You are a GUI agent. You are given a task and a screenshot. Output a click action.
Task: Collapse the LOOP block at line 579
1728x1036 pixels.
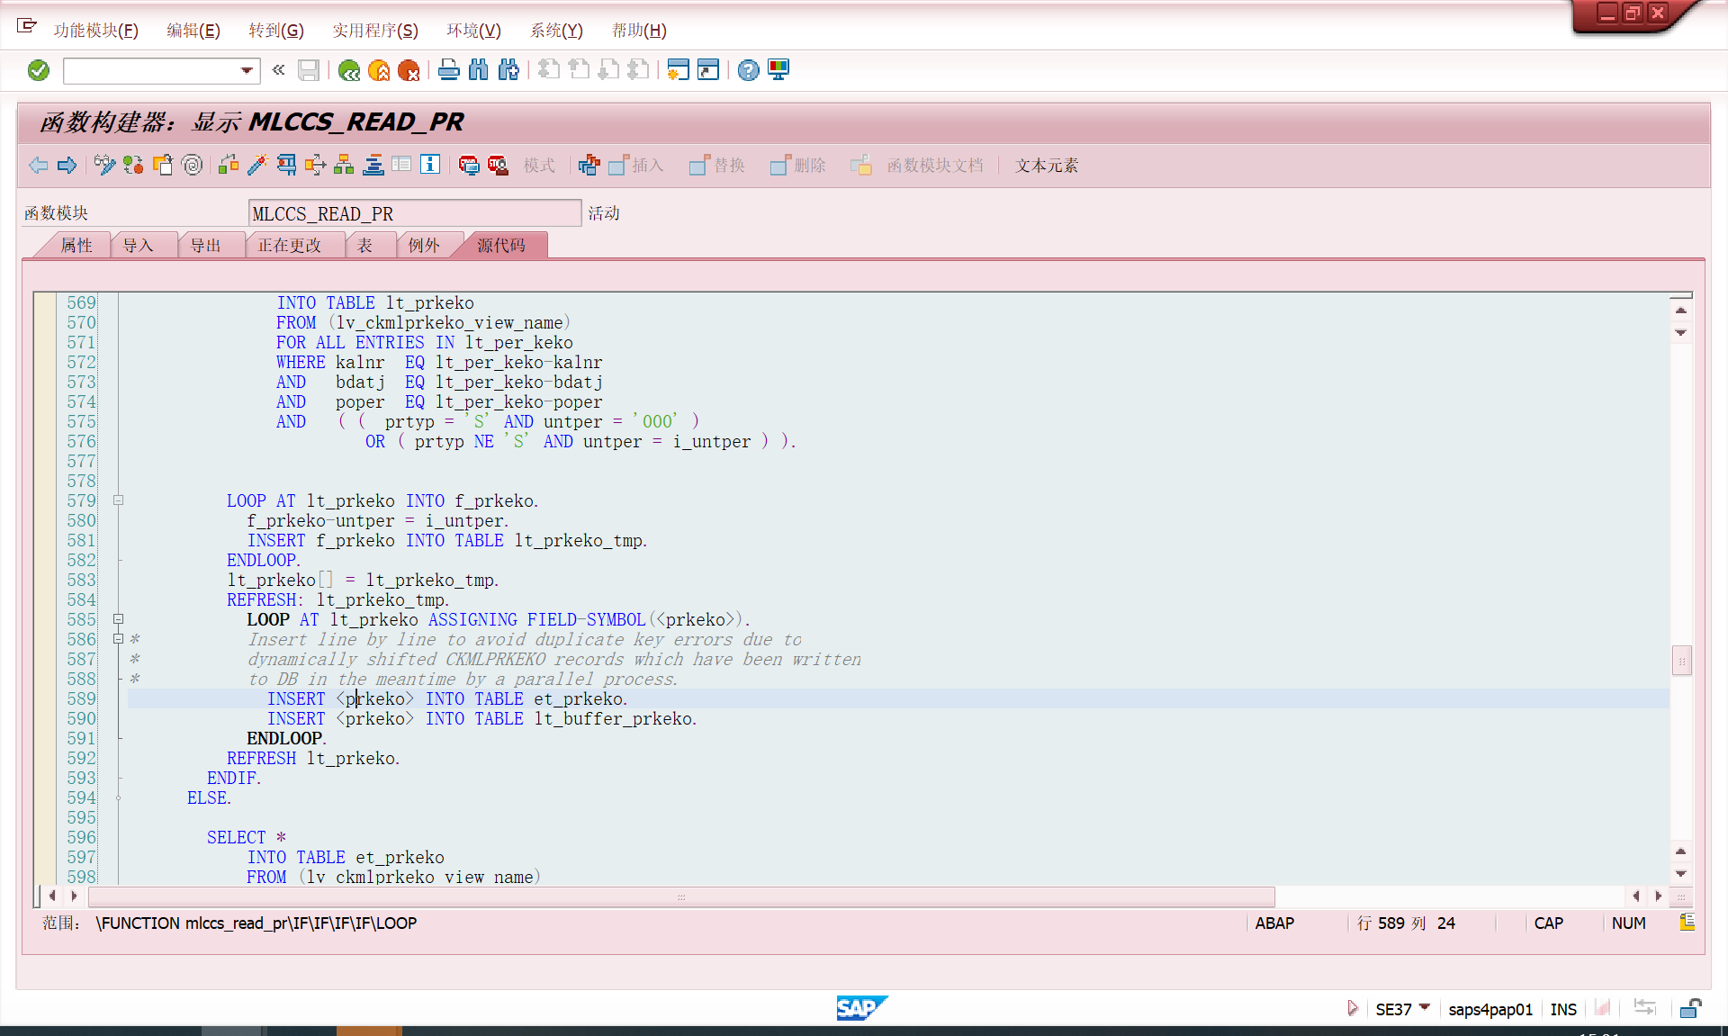click(x=118, y=500)
